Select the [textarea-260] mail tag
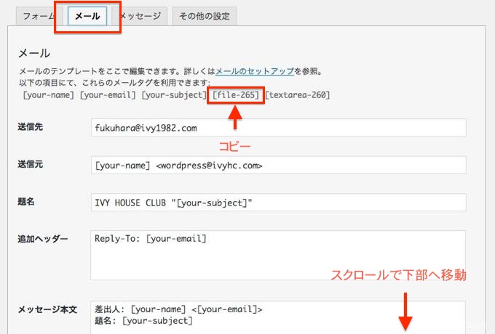This screenshot has height=334, width=495. pyautogui.click(x=297, y=95)
